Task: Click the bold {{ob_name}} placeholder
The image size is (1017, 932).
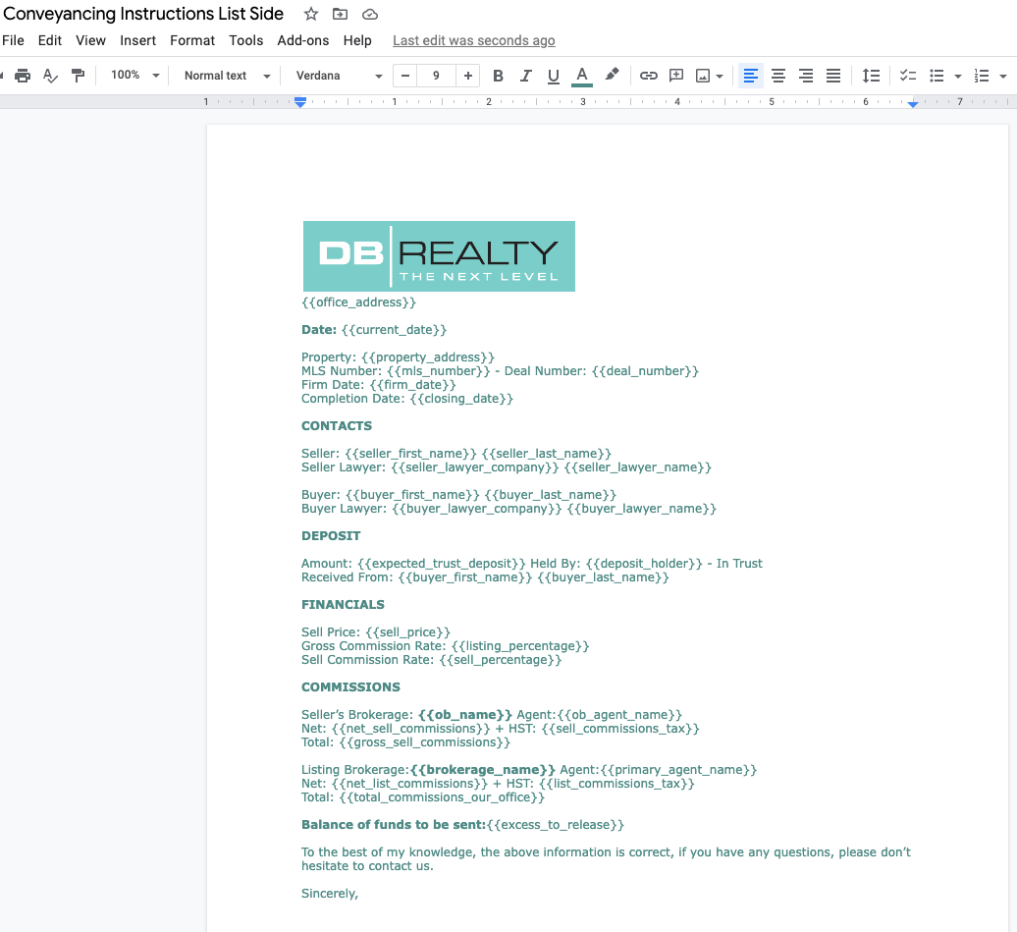Action: 465,715
